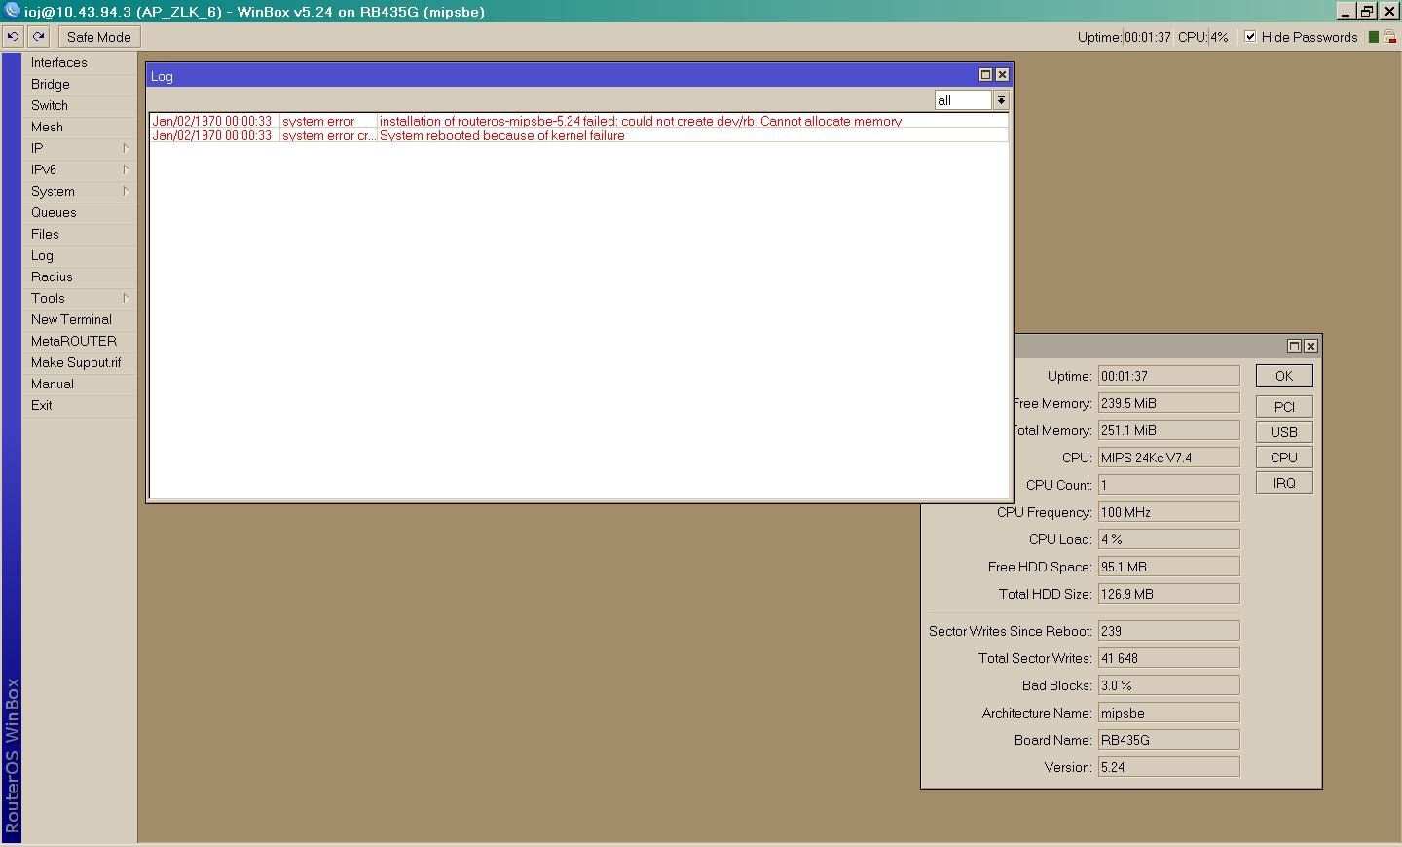This screenshot has height=847, width=1402.
Task: Expand the IPv6 submenu
Action: 79,169
